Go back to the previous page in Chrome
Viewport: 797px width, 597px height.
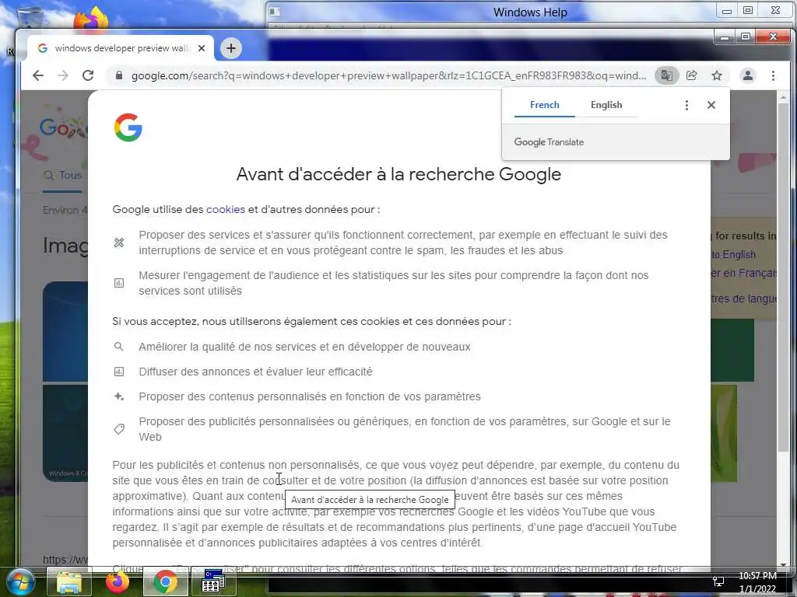click(x=38, y=75)
